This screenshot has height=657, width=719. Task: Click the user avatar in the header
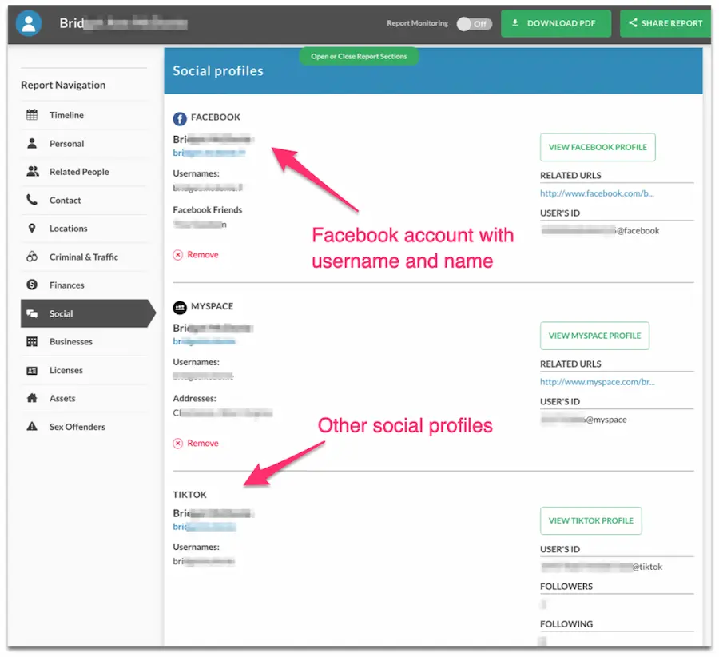[29, 23]
